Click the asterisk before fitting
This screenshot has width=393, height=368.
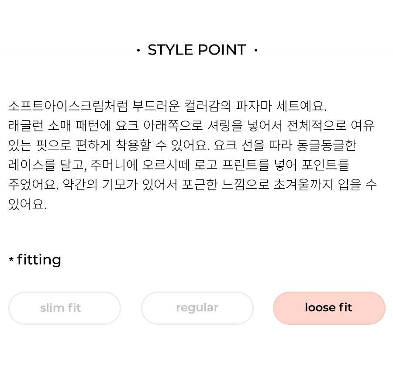coord(11,259)
